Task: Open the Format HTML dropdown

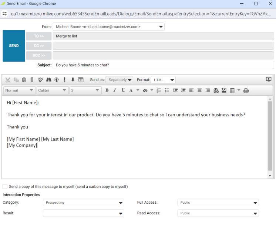Action: (164, 80)
